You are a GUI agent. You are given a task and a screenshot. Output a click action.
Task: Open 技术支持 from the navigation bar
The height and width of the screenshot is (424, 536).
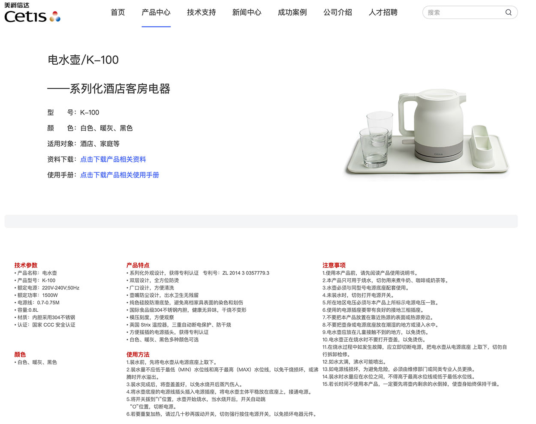[201, 12]
